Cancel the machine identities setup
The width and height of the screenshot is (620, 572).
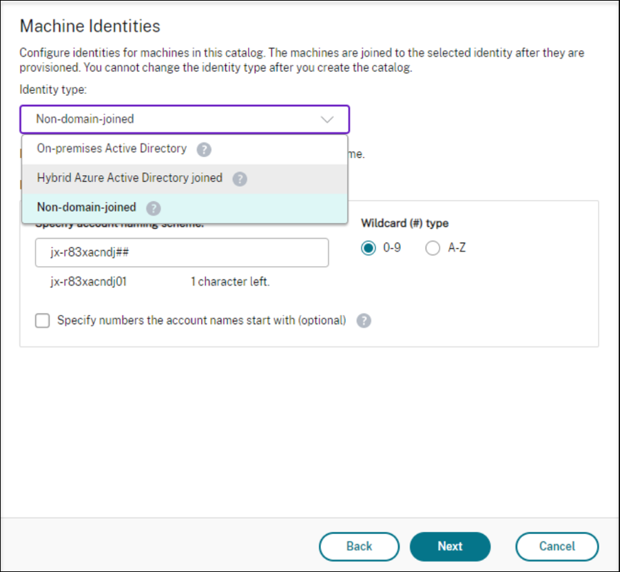coord(557,547)
